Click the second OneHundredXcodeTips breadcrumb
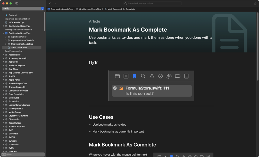This screenshot has height=157, width=259. click(x=90, y=9)
